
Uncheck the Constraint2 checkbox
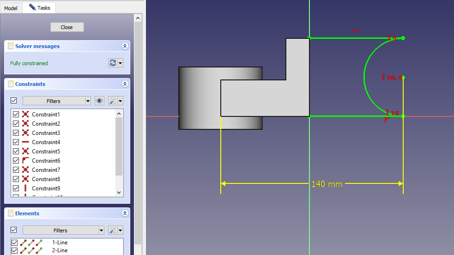[x=16, y=124]
